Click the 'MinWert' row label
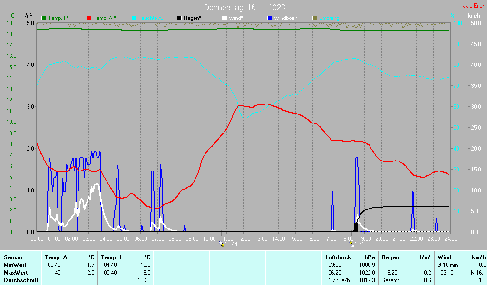The height and width of the screenshot is (285, 487). point(15,265)
